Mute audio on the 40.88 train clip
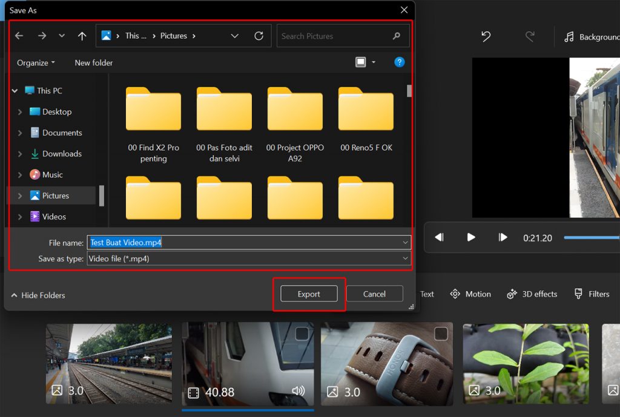 pyautogui.click(x=298, y=391)
